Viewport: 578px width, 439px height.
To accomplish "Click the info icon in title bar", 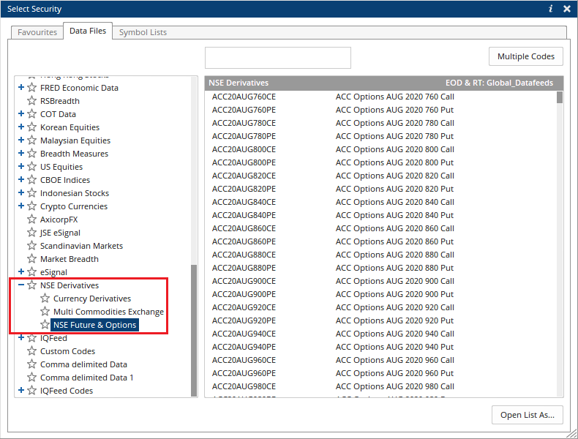I will click(551, 9).
